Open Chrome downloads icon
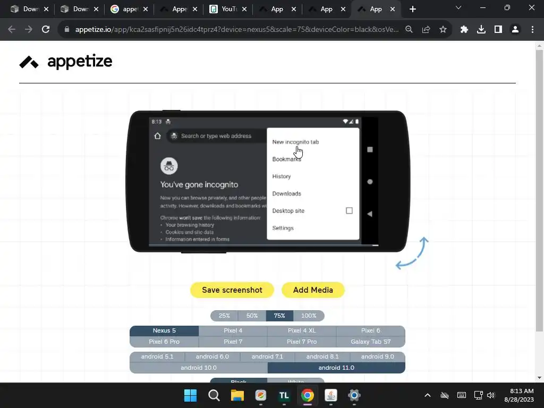544x408 pixels. (481, 30)
